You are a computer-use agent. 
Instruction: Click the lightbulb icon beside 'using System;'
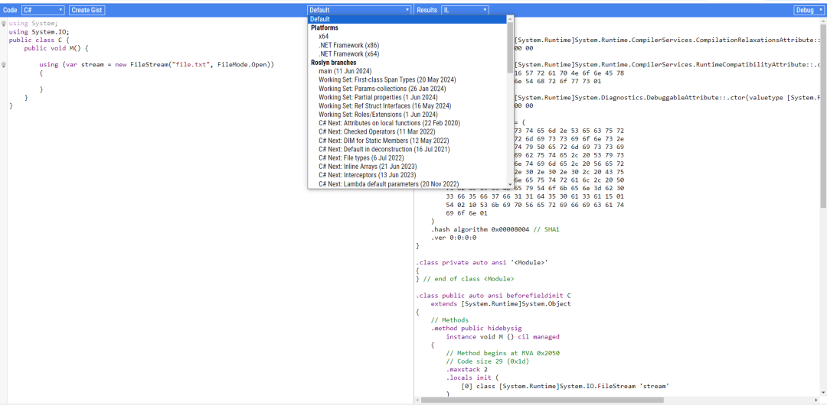click(4, 24)
